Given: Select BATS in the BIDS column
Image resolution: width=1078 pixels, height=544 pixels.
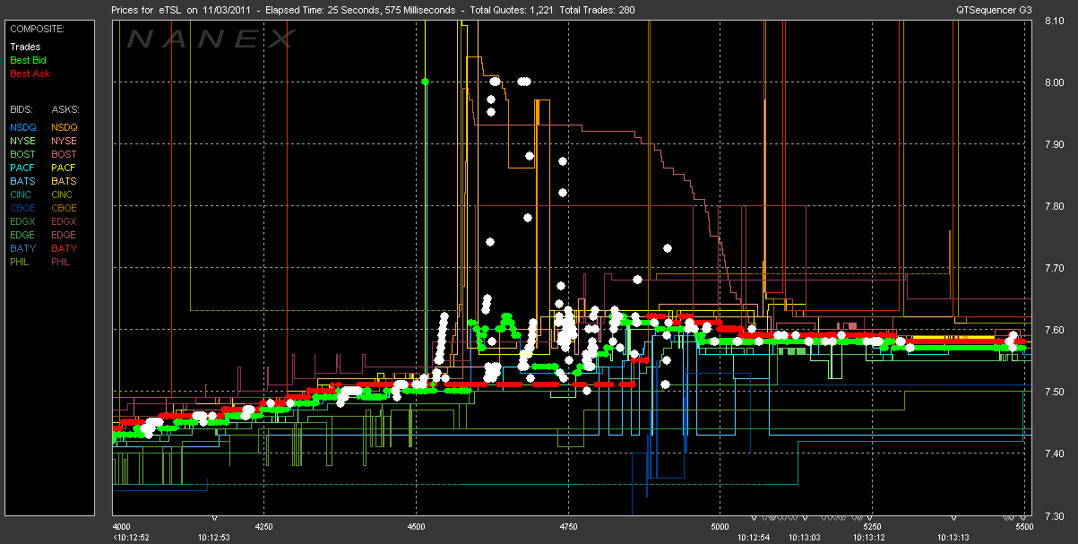Looking at the screenshot, I should tap(22, 181).
